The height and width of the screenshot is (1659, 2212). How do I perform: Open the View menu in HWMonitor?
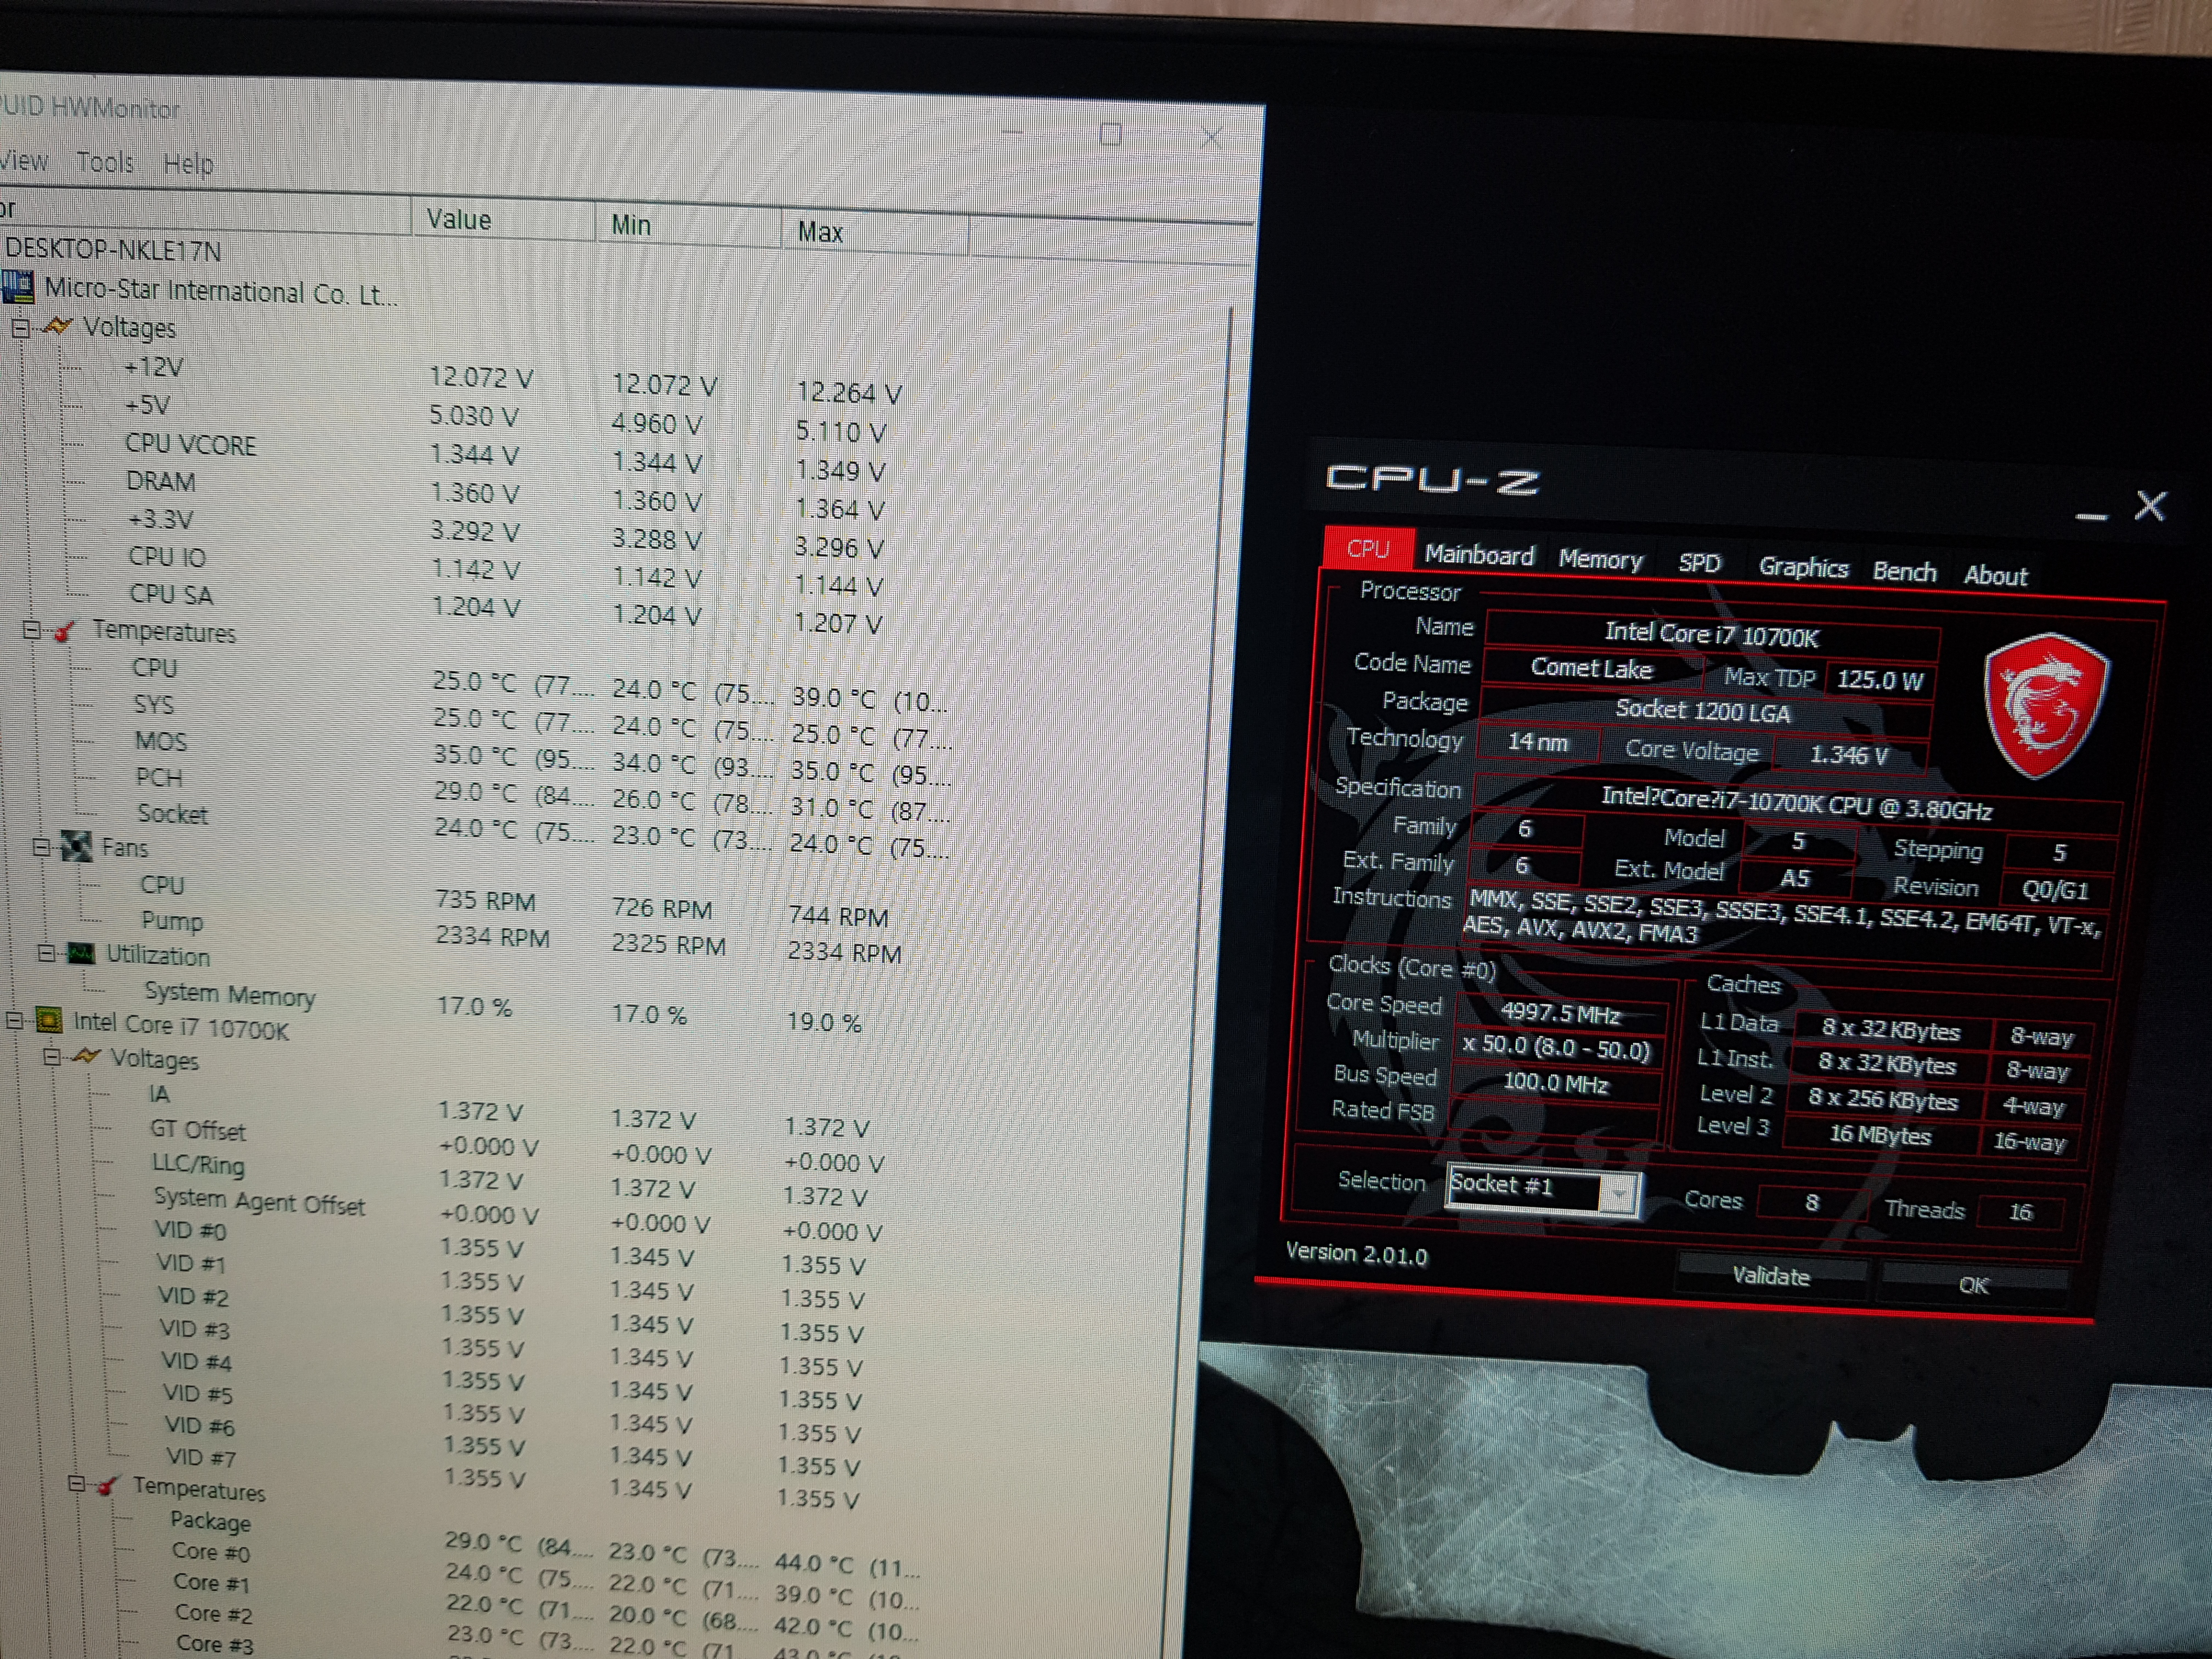[24, 161]
